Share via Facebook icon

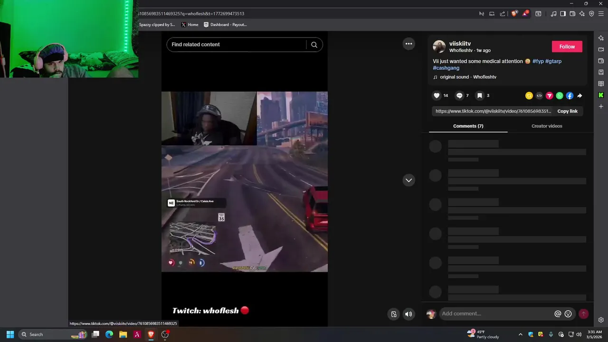[x=570, y=95]
